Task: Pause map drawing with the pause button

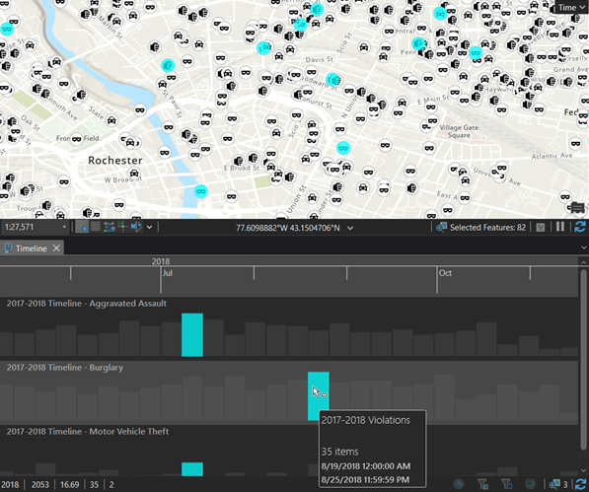Action: coord(560,227)
